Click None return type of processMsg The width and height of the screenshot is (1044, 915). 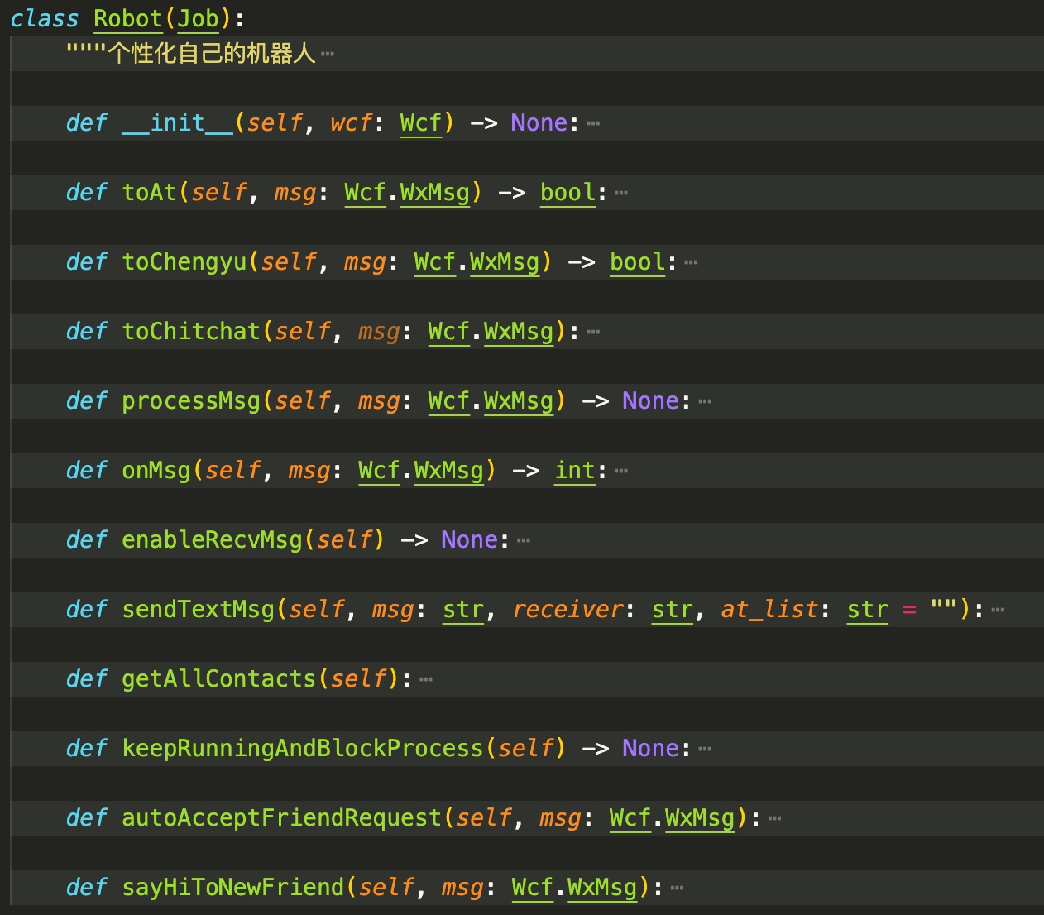pos(651,401)
